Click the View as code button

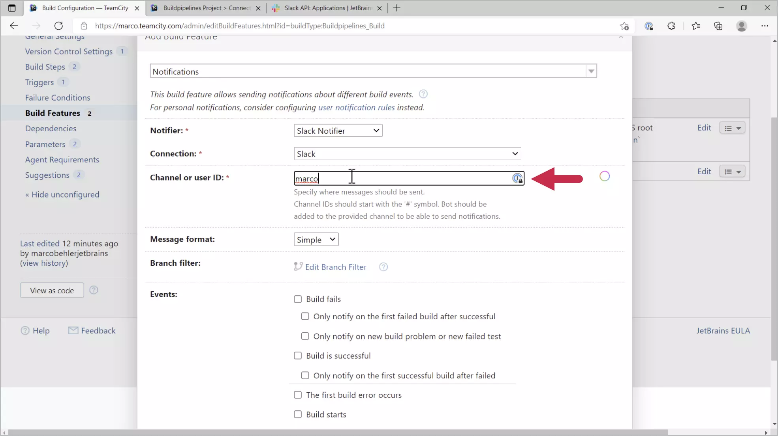[x=51, y=290]
